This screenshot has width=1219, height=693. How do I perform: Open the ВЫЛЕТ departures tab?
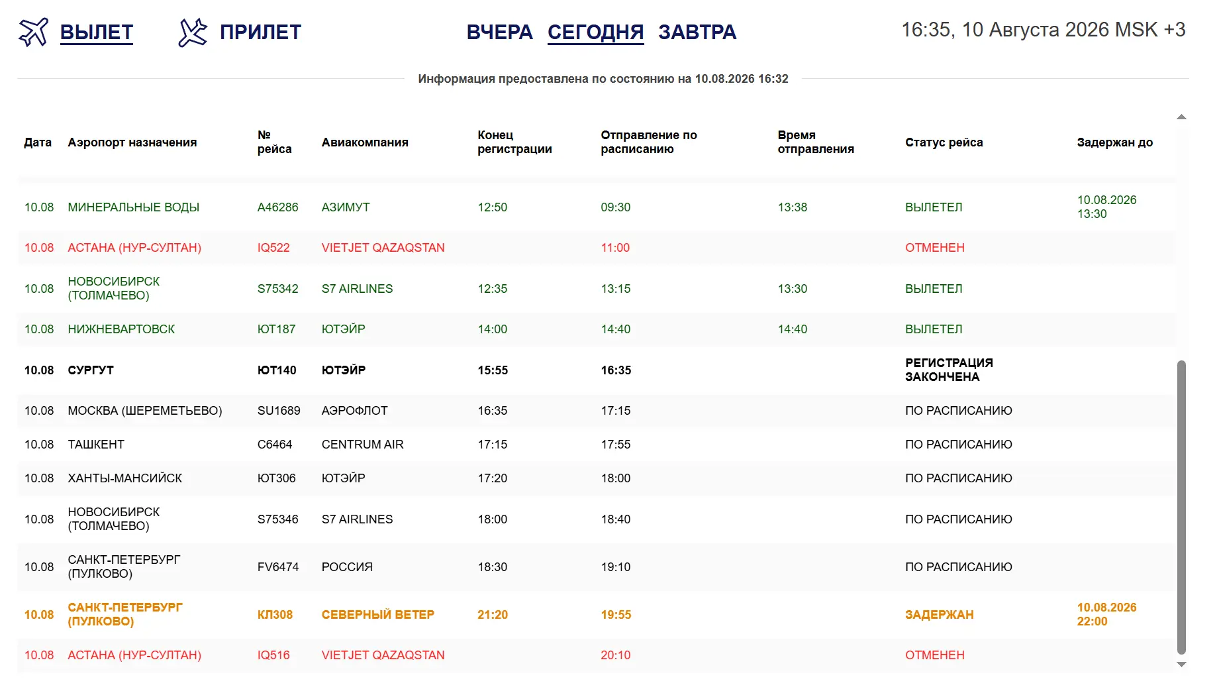tap(97, 32)
